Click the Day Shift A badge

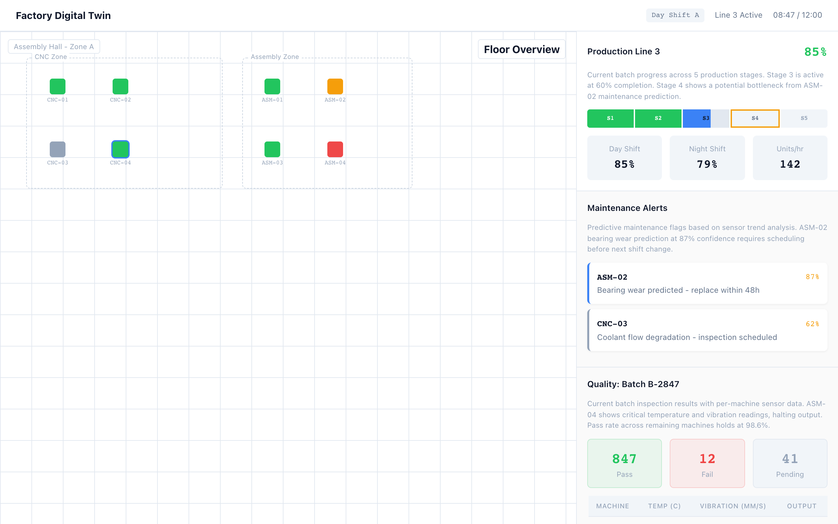[x=675, y=15]
